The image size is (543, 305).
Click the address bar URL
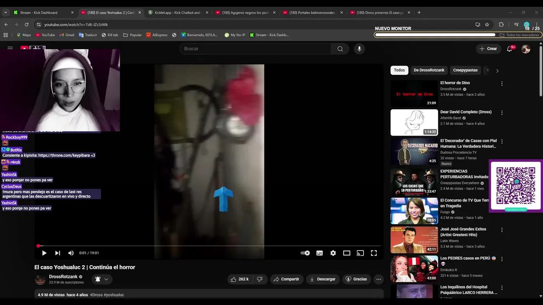pyautogui.click(x=76, y=25)
